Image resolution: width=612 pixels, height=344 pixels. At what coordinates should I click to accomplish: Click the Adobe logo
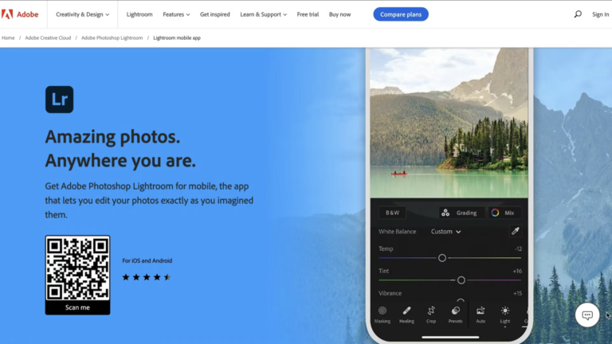pos(20,14)
